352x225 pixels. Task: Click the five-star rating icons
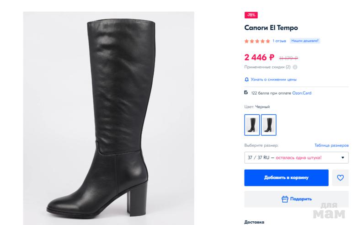point(257,41)
